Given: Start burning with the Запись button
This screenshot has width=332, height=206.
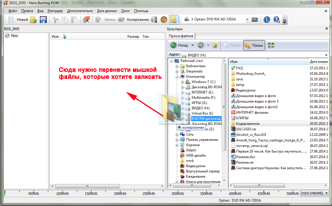Looking at the screenshot, I should (x=106, y=20).
